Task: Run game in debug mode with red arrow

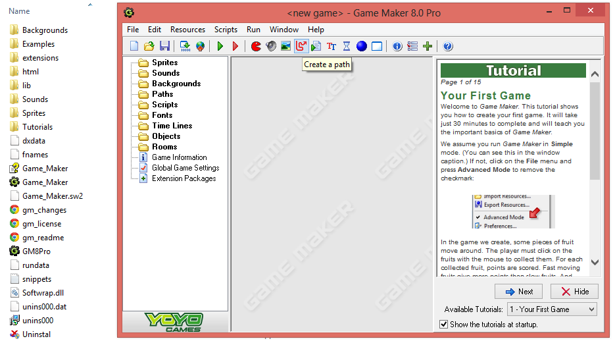Action: (x=235, y=46)
